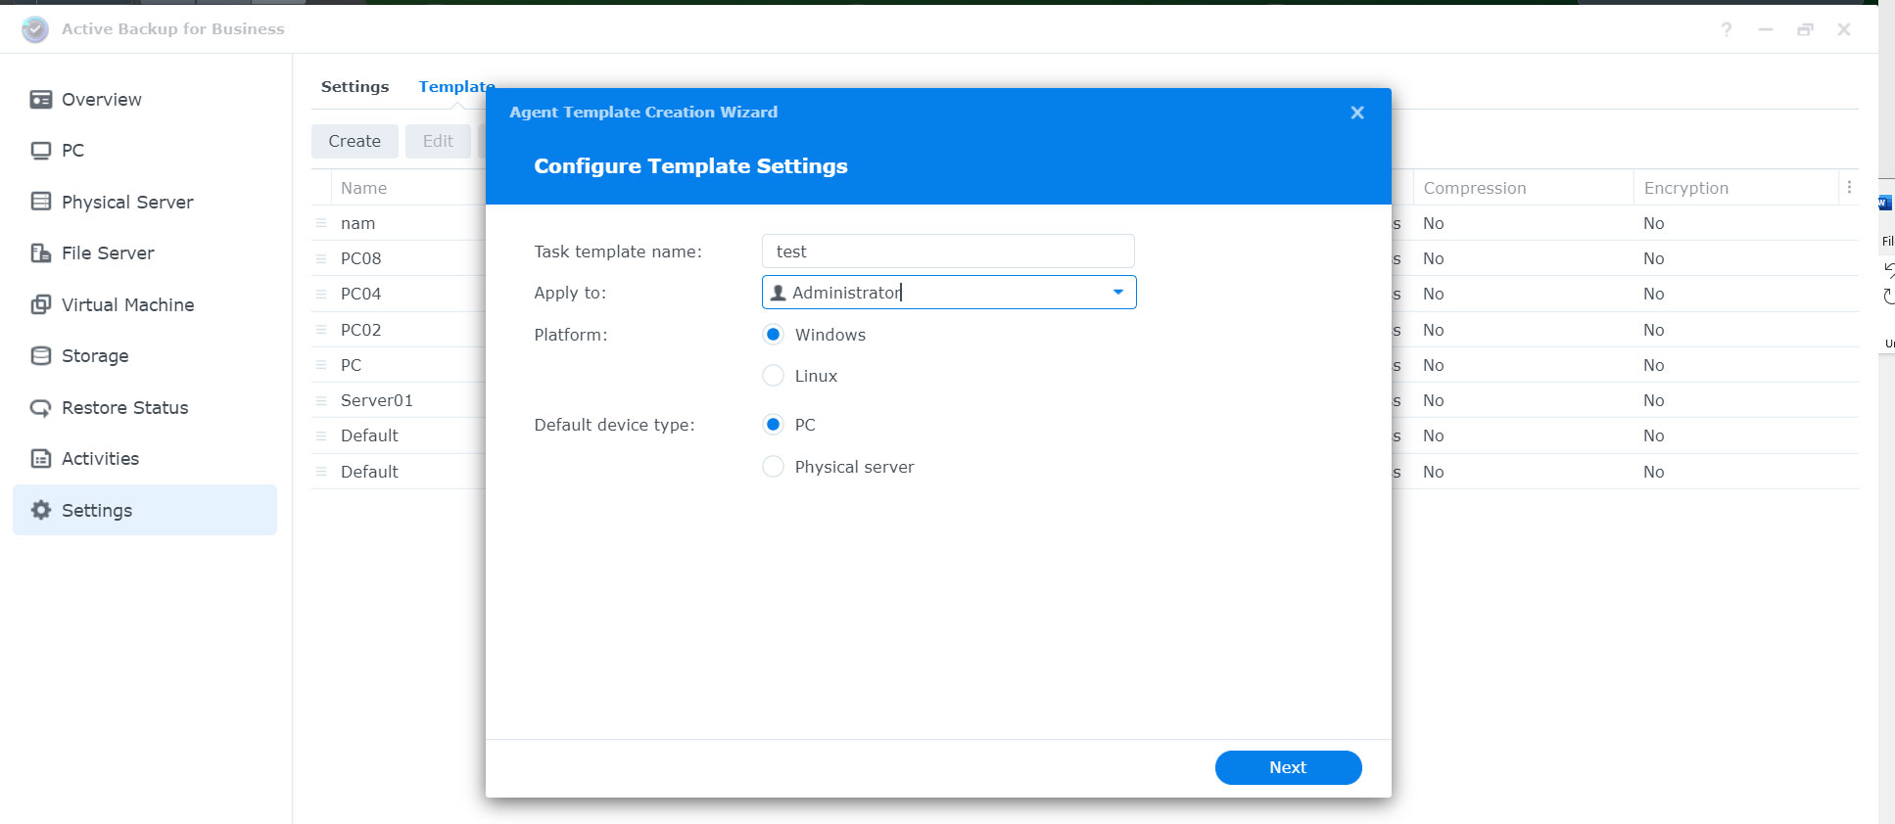Viewport: 1895px width, 824px height.
Task: Click the Task template name field
Action: pos(948,252)
